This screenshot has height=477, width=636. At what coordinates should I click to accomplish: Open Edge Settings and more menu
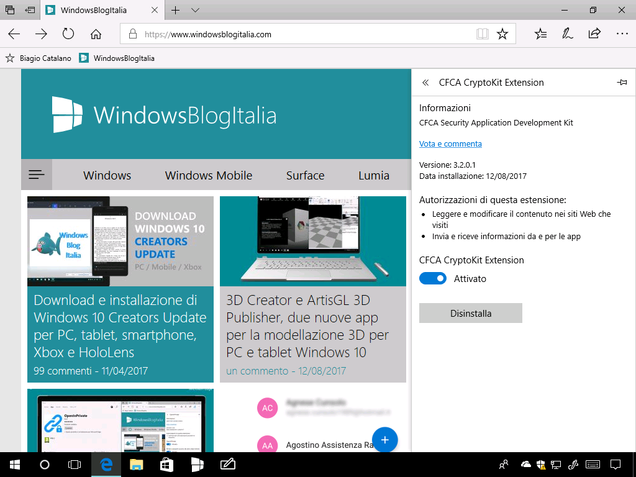(x=622, y=34)
